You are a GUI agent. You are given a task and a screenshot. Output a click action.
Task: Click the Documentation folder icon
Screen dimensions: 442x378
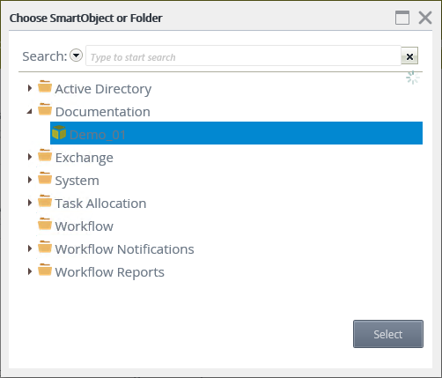[45, 109]
